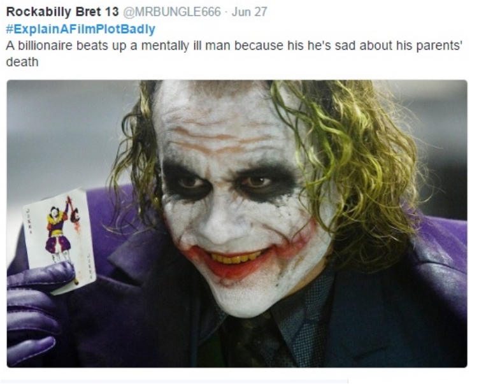This screenshot has height=384, width=479.
Task: Open the Jun 27 tweet timestamp
Action: (x=249, y=12)
